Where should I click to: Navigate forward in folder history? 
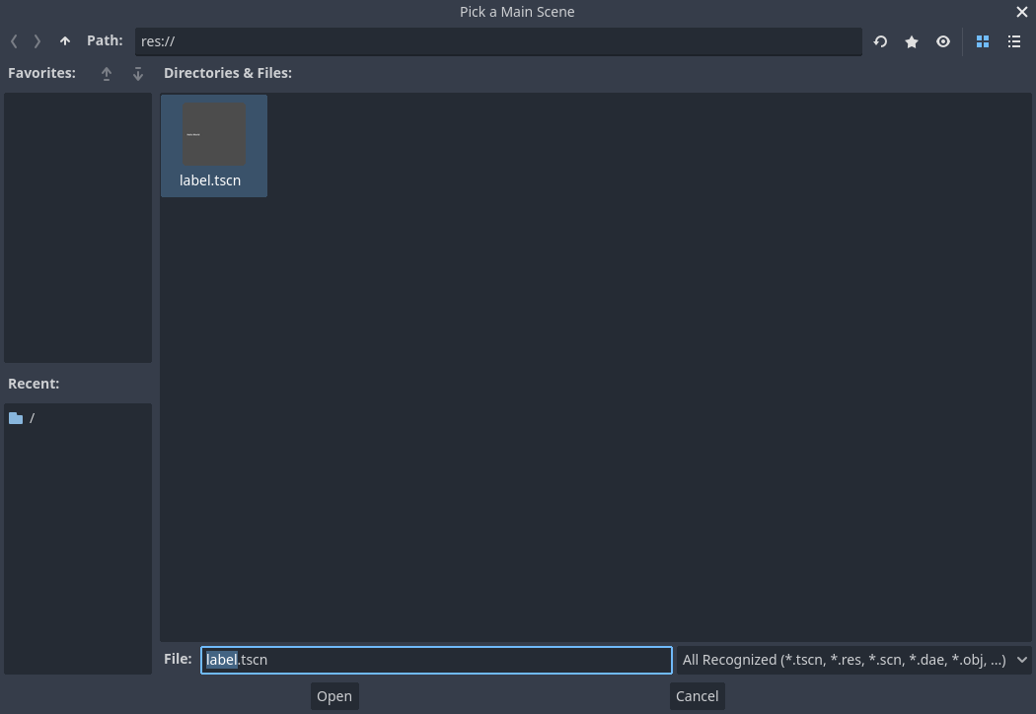pos(37,41)
